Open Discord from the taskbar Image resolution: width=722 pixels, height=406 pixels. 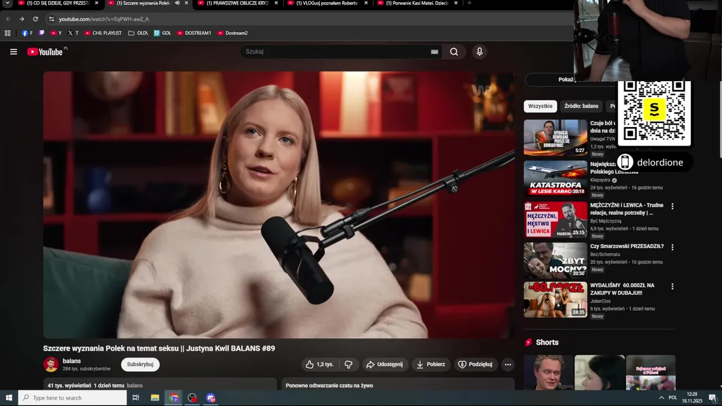coord(211,398)
